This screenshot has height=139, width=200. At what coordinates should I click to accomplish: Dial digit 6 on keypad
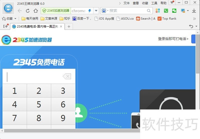tap(63, 104)
